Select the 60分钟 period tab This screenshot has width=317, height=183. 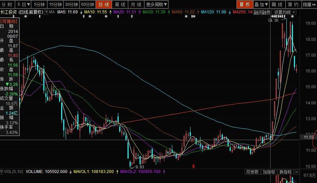click(88, 4)
